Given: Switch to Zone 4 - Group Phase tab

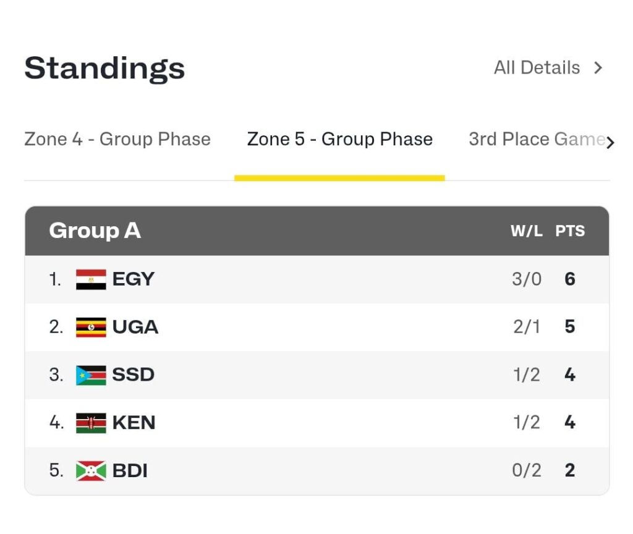Looking at the screenshot, I should (x=117, y=139).
